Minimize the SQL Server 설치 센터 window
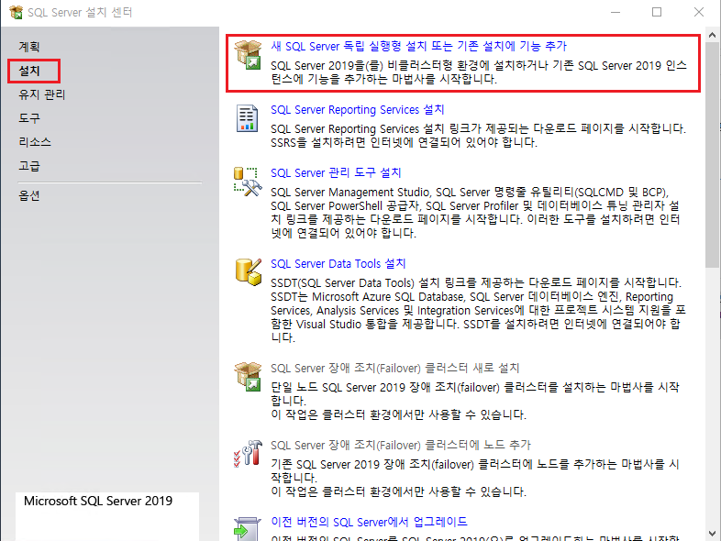Viewport: 721px width, 541px height. (x=616, y=13)
